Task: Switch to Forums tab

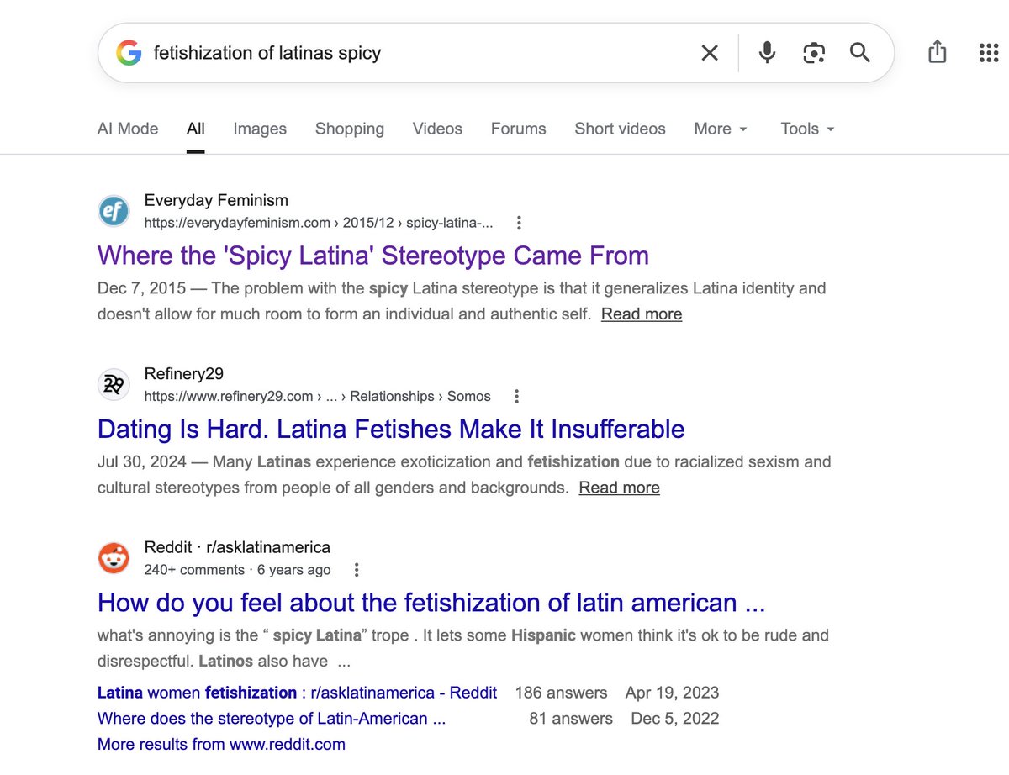Action: [519, 129]
